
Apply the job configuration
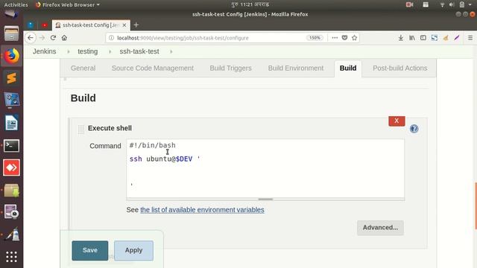[x=133, y=250]
